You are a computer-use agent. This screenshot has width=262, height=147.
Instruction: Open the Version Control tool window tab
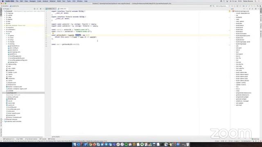click(x=32, y=139)
